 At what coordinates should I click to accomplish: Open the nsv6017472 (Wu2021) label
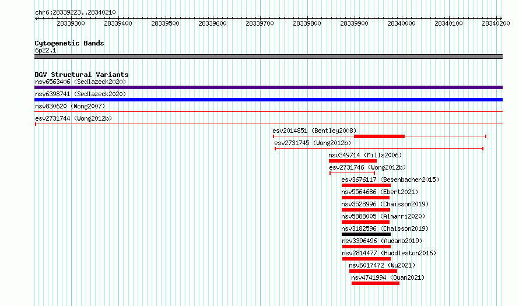pyautogui.click(x=382, y=265)
